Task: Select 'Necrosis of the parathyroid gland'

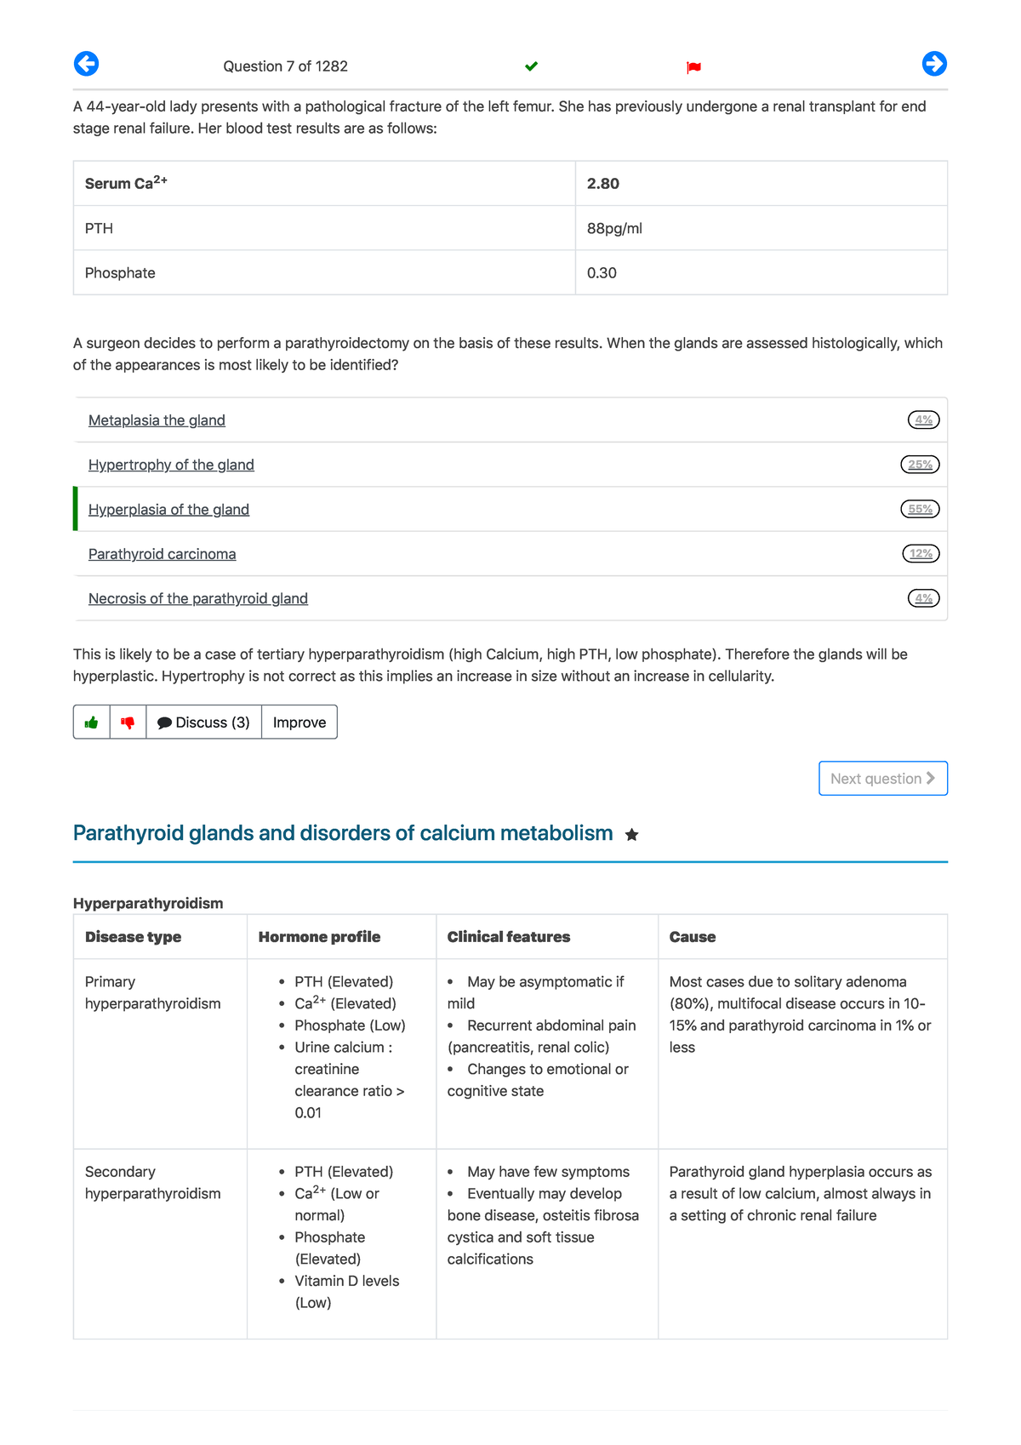Action: pos(197,598)
